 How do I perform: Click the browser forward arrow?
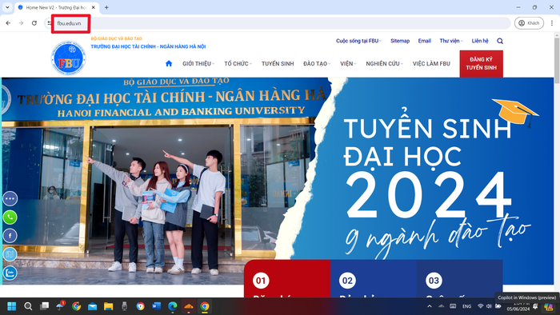[x=21, y=23]
